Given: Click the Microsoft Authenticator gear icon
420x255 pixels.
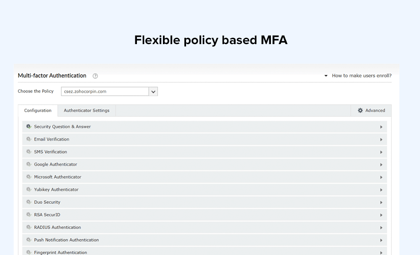Looking at the screenshot, I should (29, 177).
